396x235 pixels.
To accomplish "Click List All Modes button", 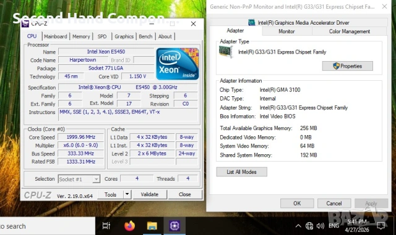I will point(241,172).
